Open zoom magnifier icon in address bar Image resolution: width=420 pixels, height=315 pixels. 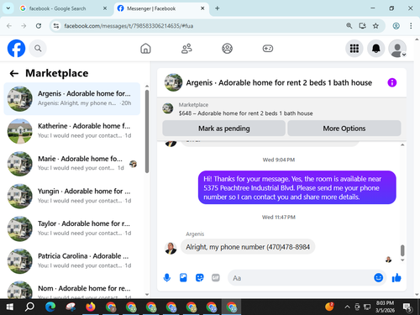click(349, 26)
